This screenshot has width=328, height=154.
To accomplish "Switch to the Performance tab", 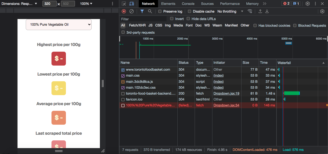I will pyautogui.click(x=230, y=4).
